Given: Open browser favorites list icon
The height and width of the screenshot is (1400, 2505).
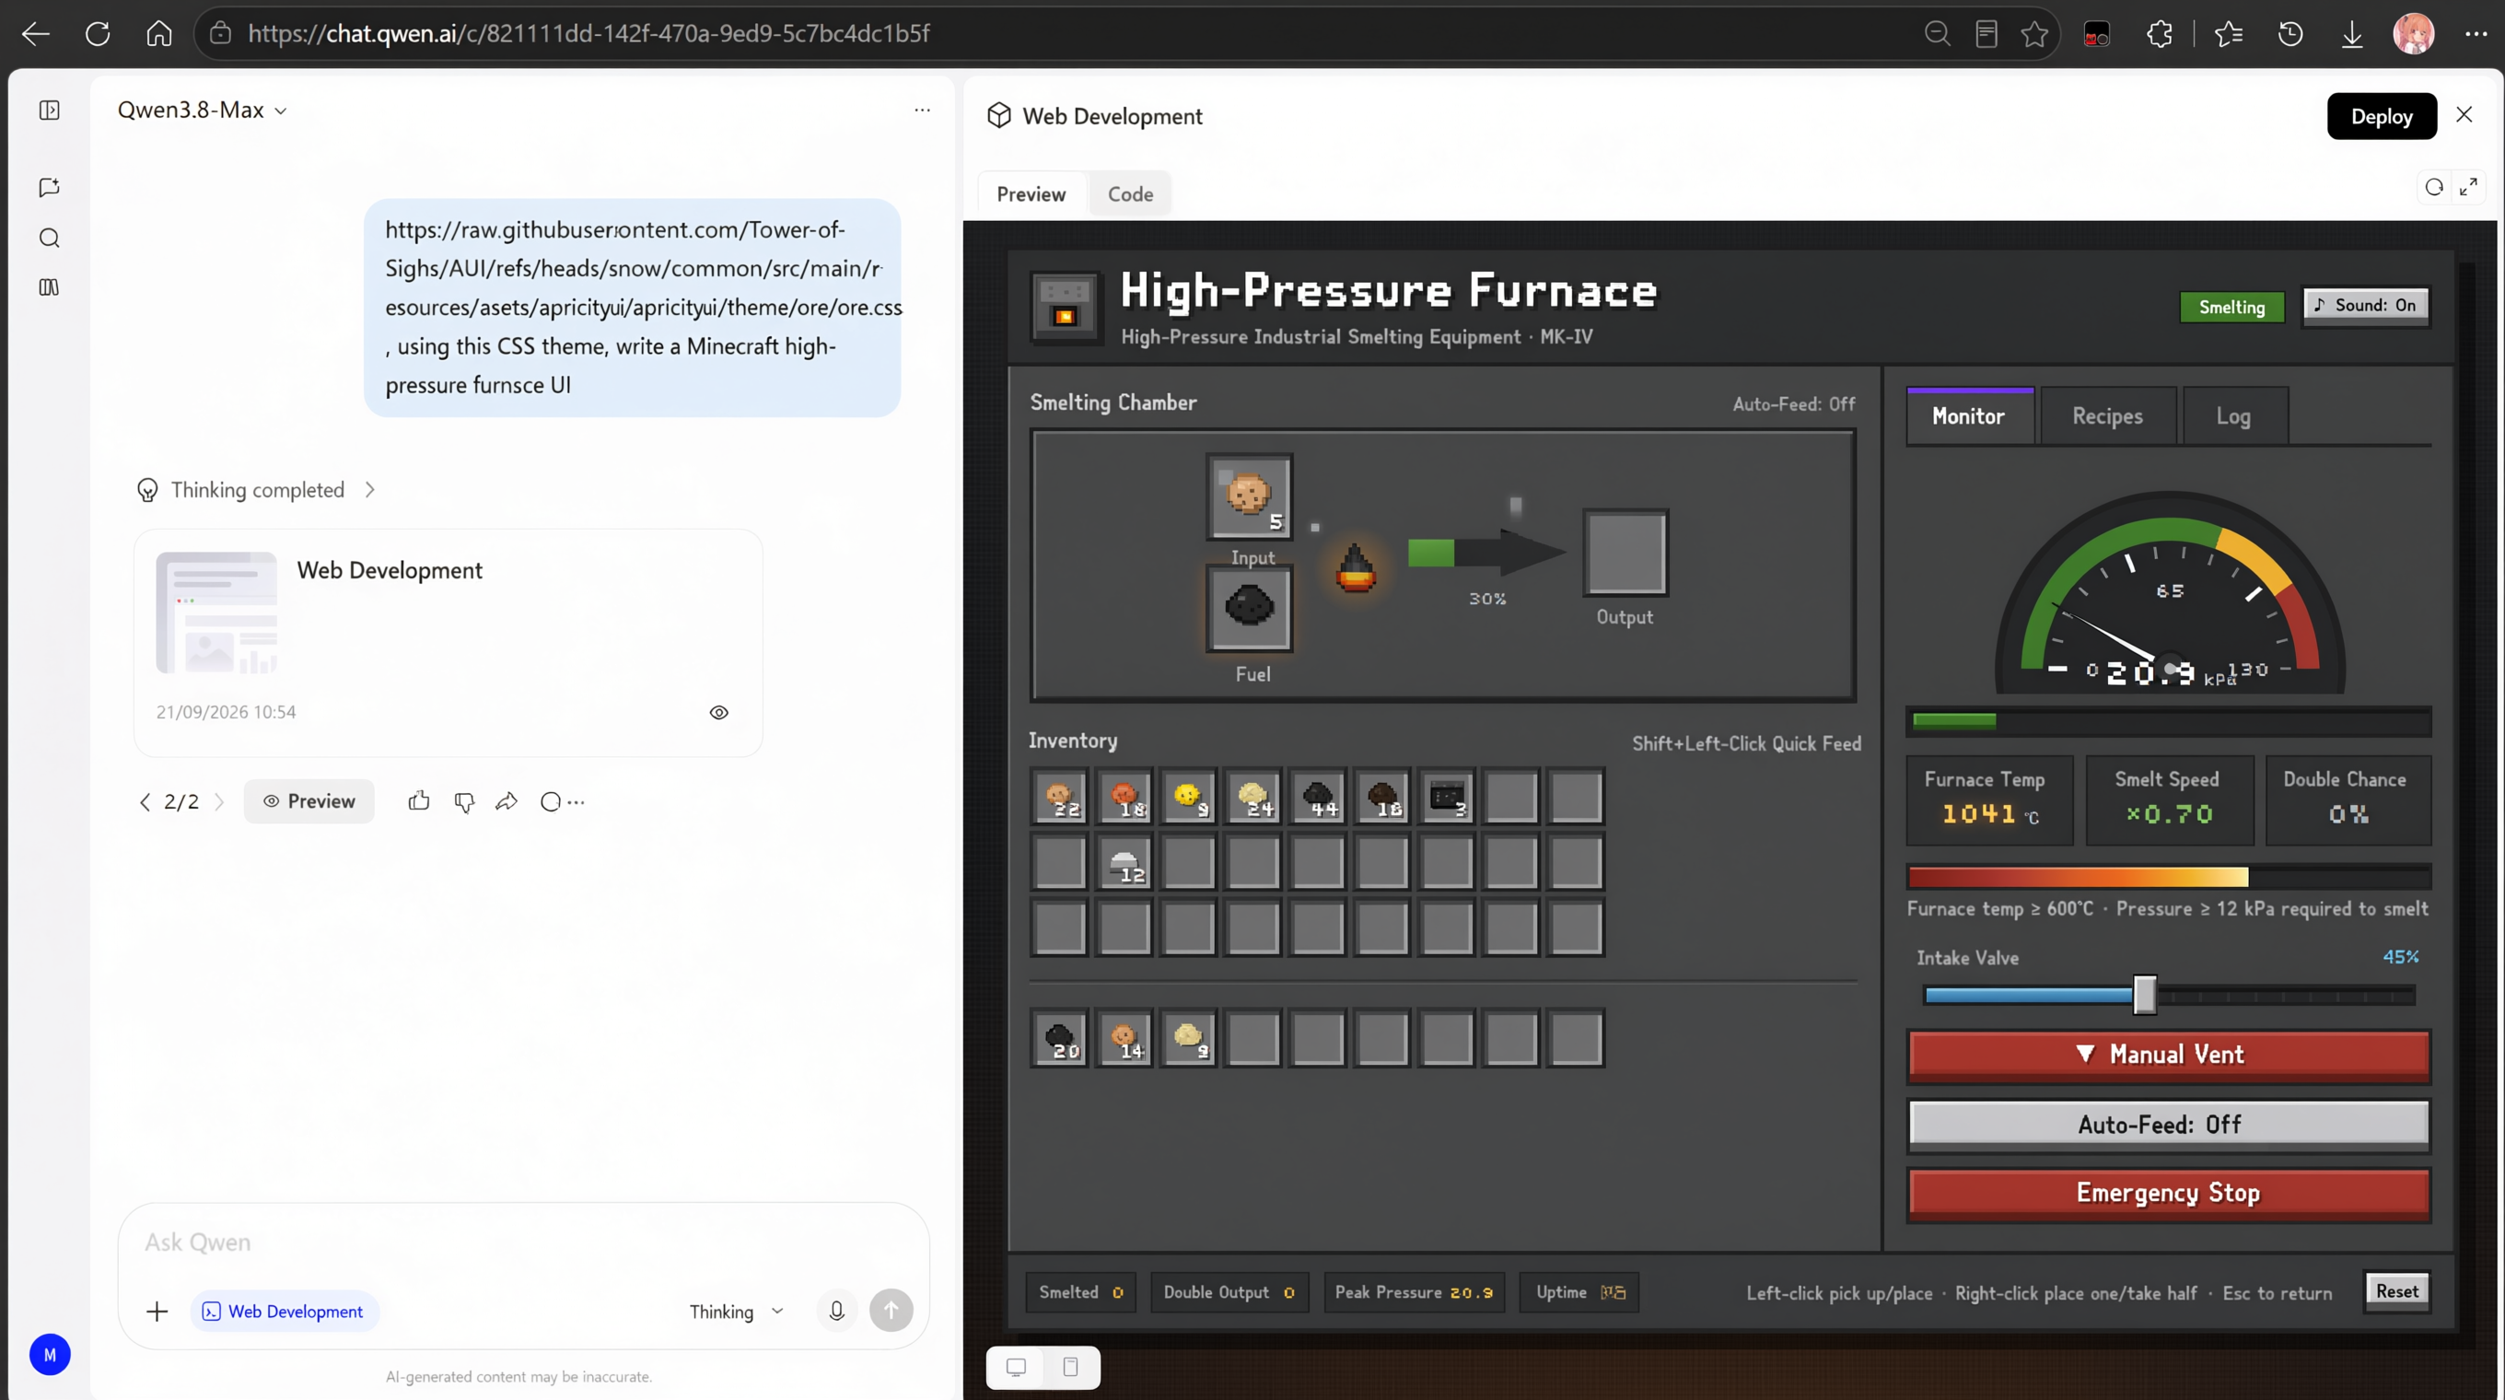Looking at the screenshot, I should click(x=2229, y=34).
